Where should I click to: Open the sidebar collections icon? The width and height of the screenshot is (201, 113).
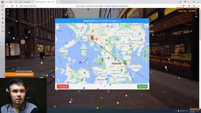pos(3,19)
